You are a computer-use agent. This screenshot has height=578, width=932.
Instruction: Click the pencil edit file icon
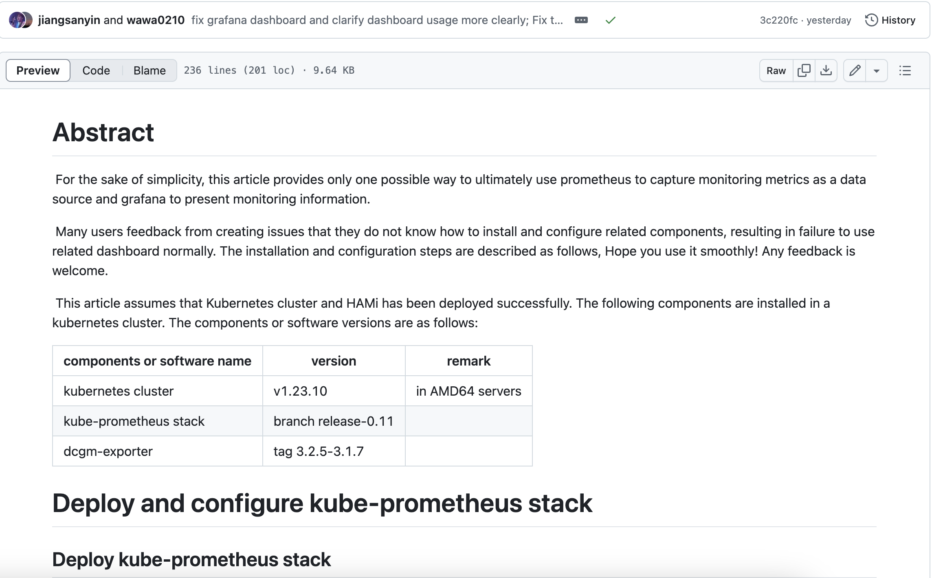(855, 70)
